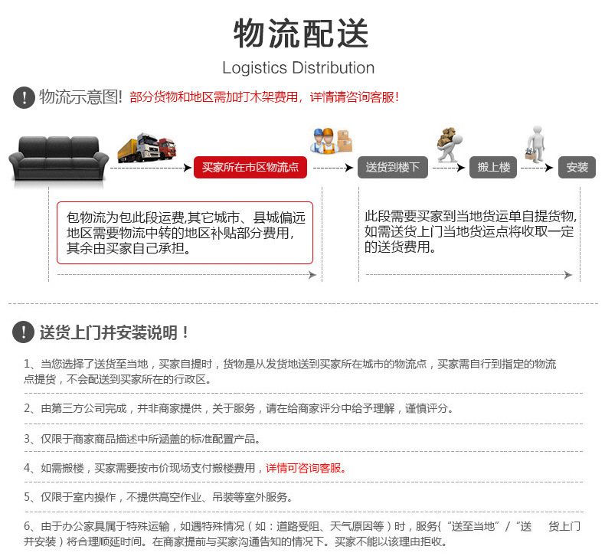This screenshot has height=556, width=605.
Task: Click item 1 当您选择了送货至当地
Action: pos(289,371)
